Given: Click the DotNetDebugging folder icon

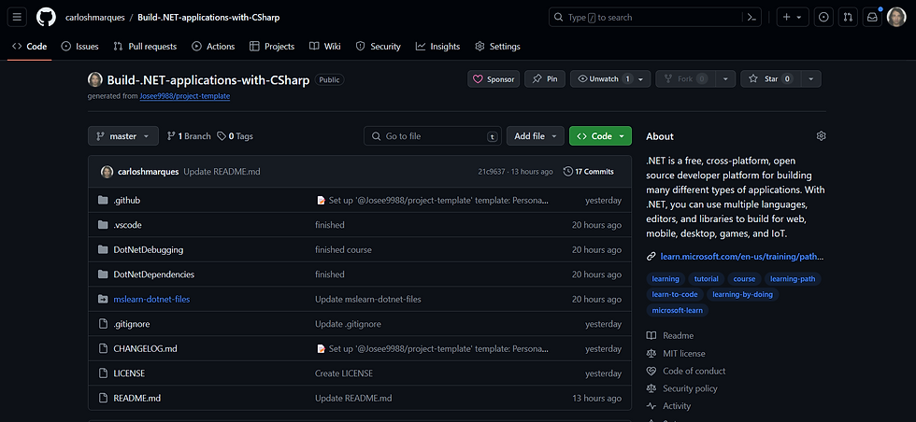Looking at the screenshot, I should pos(103,250).
